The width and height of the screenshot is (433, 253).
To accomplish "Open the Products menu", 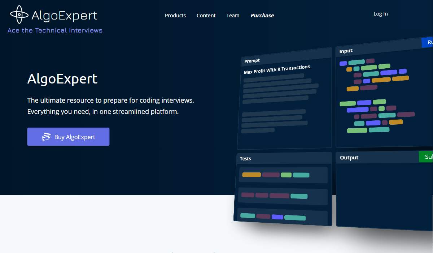I will pyautogui.click(x=175, y=16).
